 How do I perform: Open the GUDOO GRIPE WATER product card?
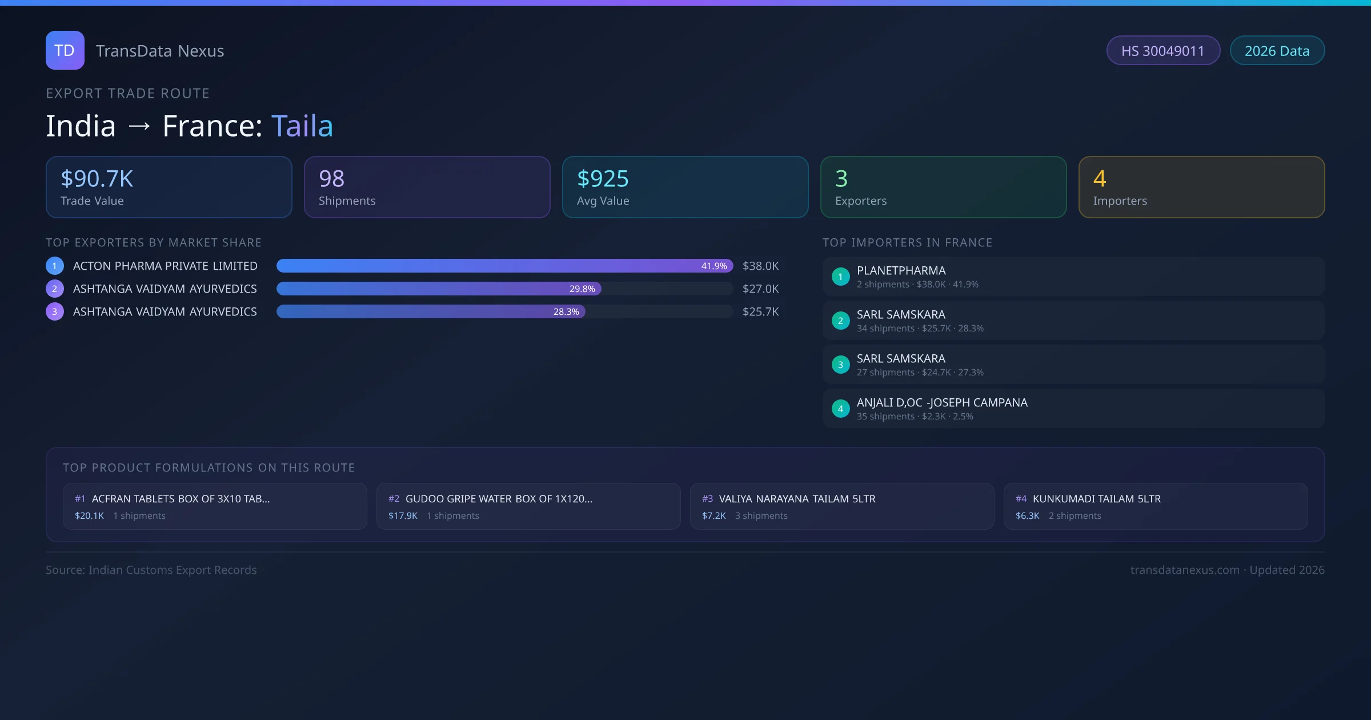528,506
